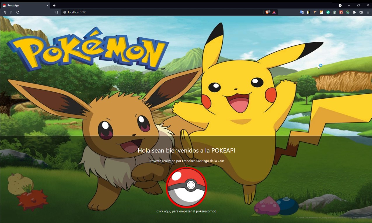Open the Extensions puzzle-piece menu
This screenshot has height=223, width=372.
coord(354,12)
